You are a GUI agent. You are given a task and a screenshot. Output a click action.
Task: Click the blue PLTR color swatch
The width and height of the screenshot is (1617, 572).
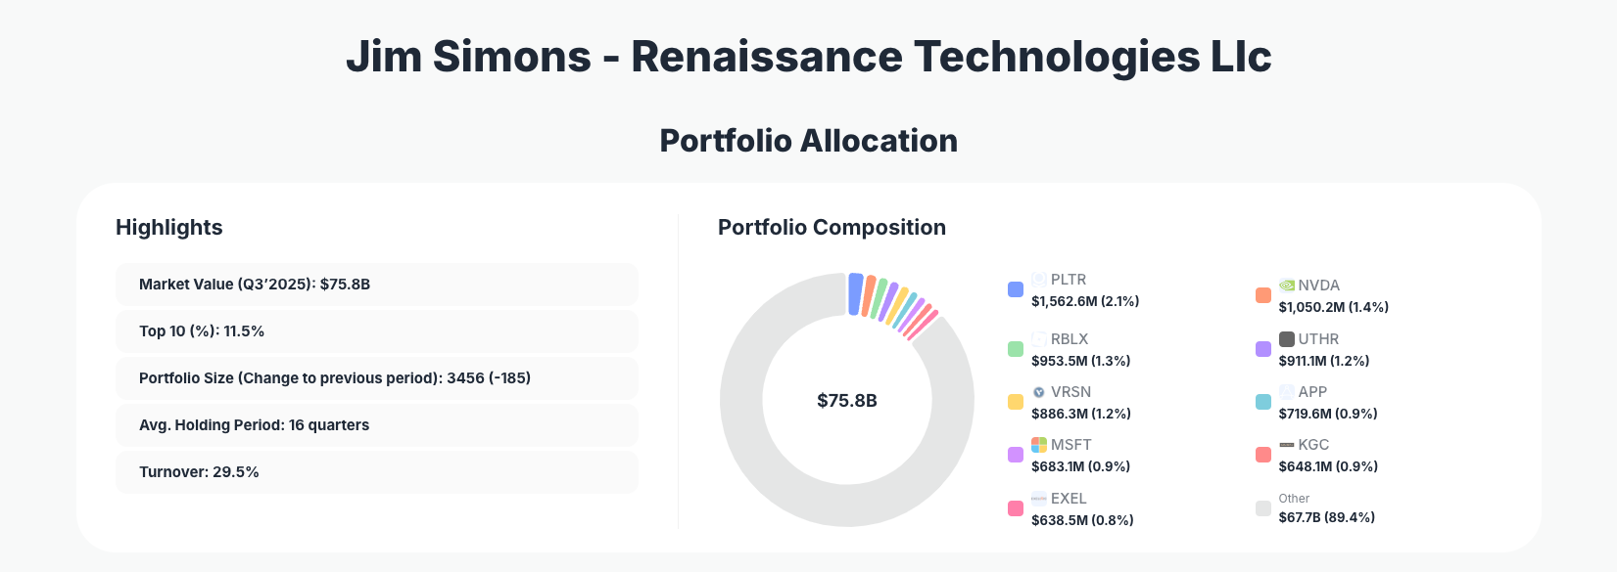pos(1014,289)
